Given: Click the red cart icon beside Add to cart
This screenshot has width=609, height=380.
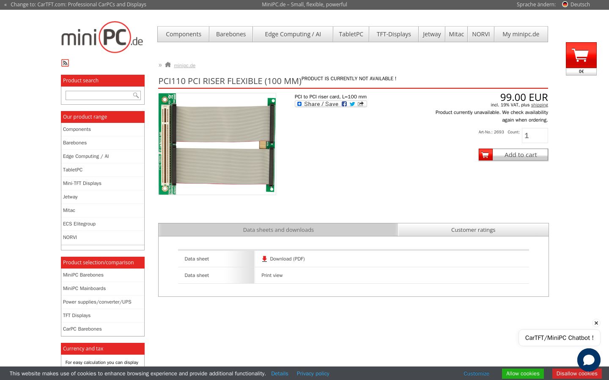Looking at the screenshot, I should click(x=486, y=155).
